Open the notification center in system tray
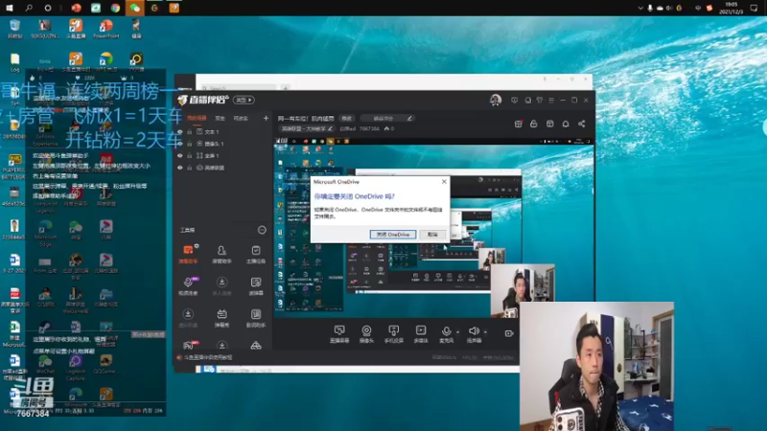This screenshot has height=431, width=767. [x=754, y=8]
